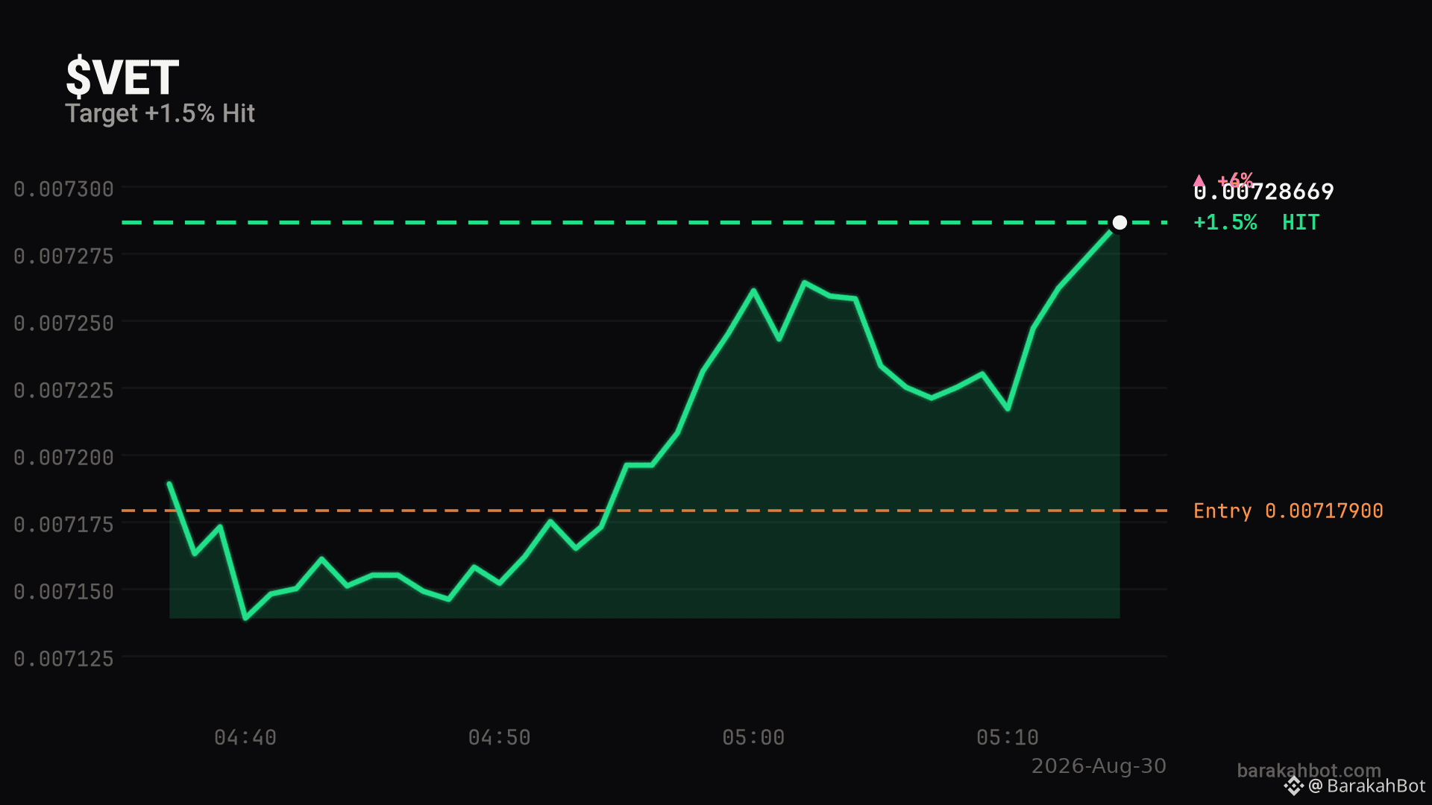This screenshot has height=805, width=1432.
Task: Click the 0.007250 y-axis label
Action: pyautogui.click(x=64, y=323)
